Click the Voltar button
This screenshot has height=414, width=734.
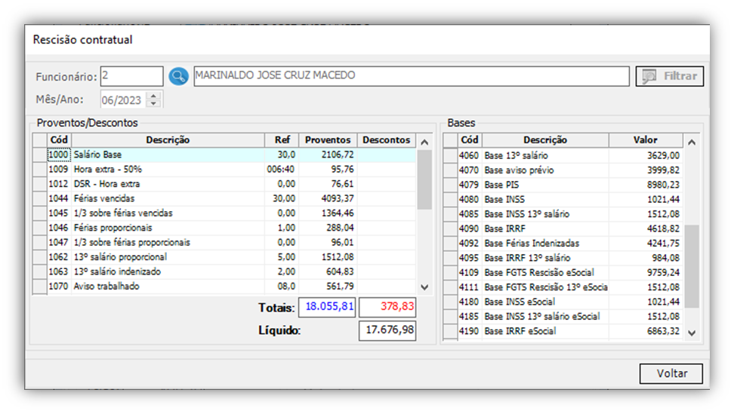(671, 374)
